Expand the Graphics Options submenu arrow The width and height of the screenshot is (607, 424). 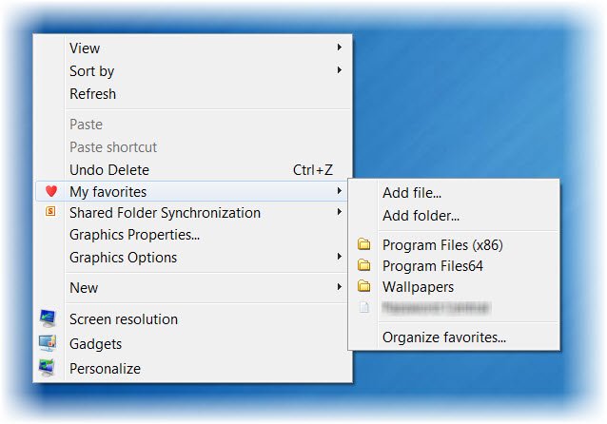pos(340,257)
